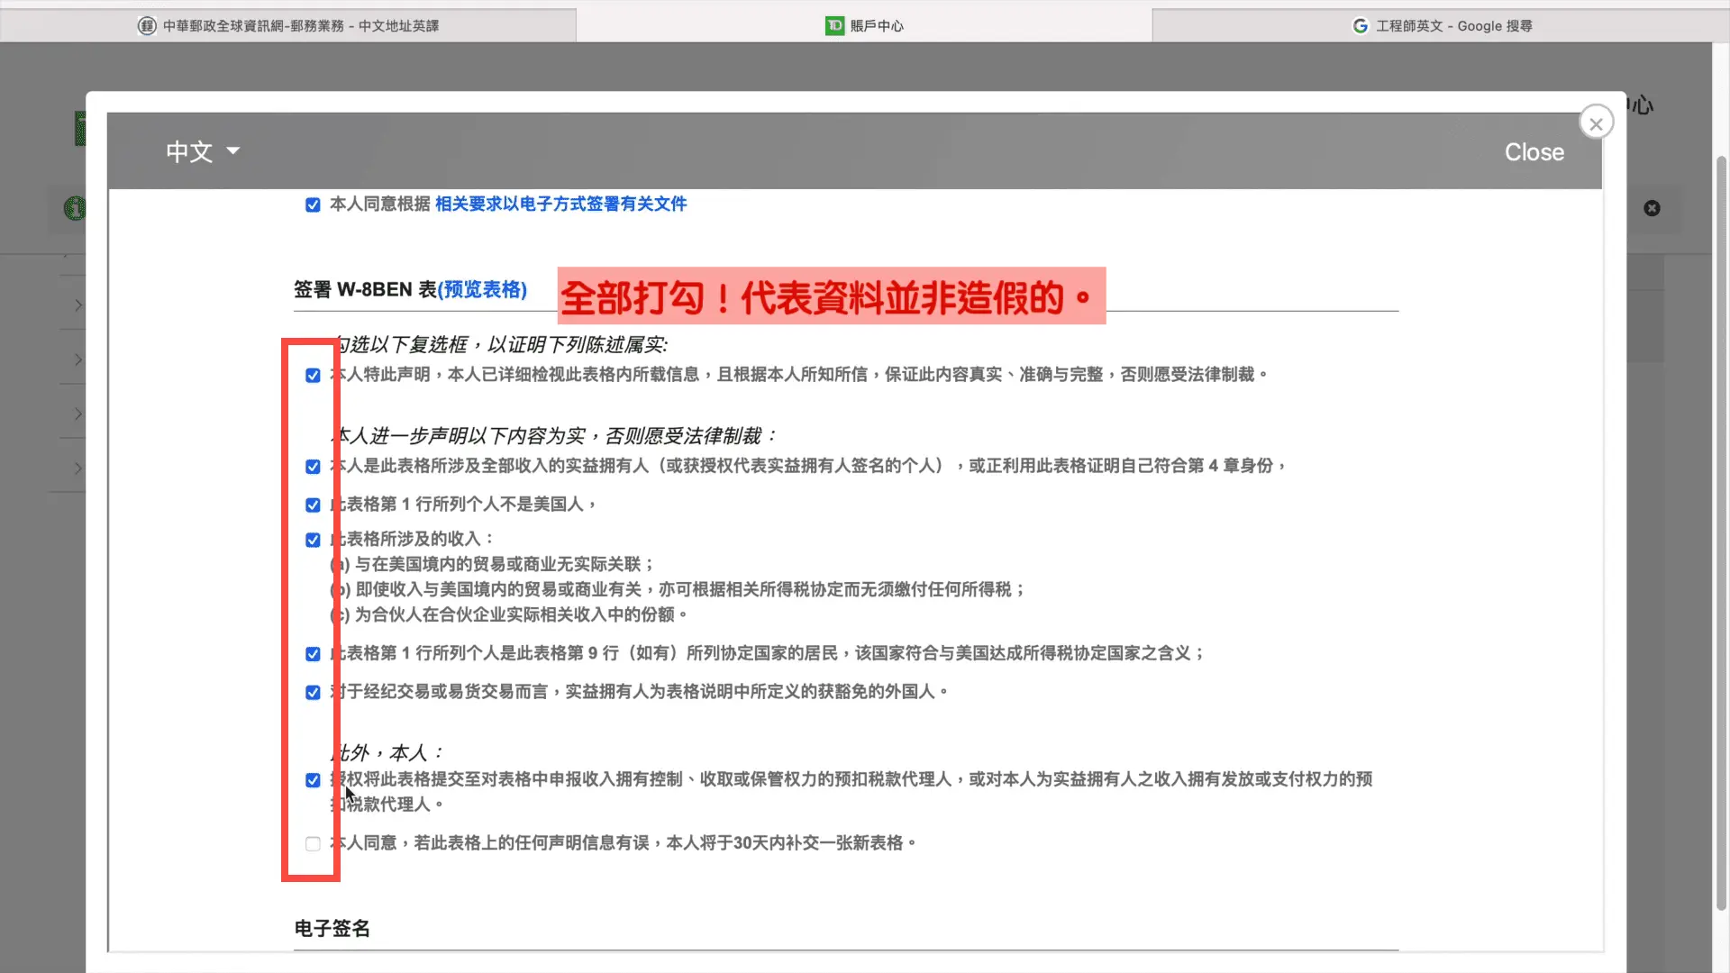Click the circular X close icon on the modal
Image resolution: width=1730 pixels, height=973 pixels.
coord(1596,124)
